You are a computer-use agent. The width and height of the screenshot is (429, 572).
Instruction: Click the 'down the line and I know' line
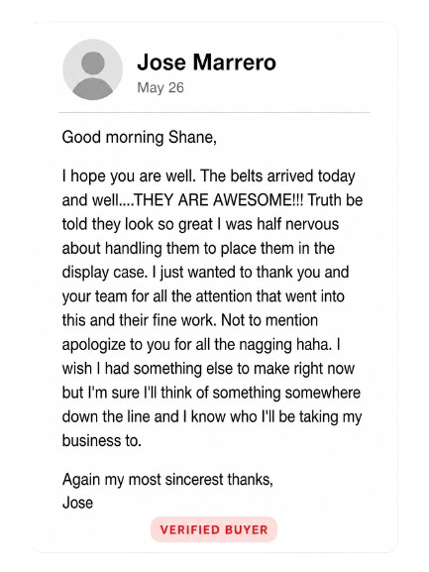tap(212, 417)
